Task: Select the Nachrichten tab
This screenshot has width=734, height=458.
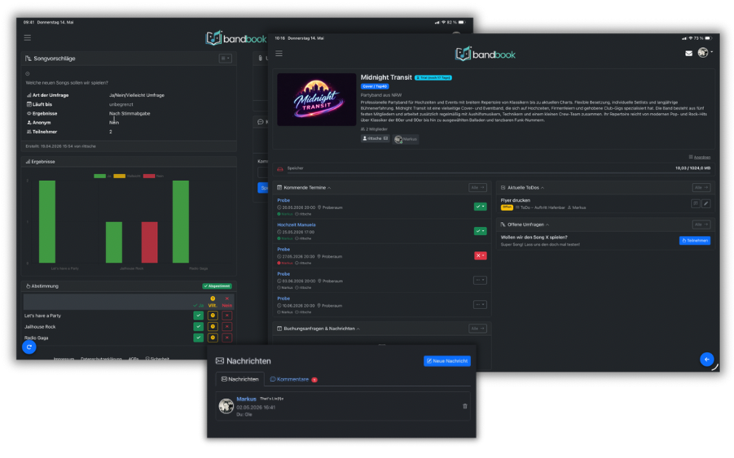Action: (240, 379)
